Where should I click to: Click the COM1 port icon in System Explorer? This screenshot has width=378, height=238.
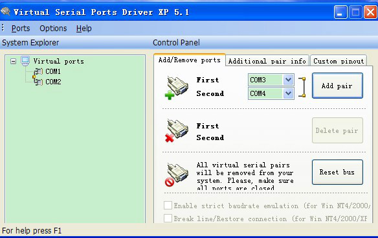coord(38,71)
